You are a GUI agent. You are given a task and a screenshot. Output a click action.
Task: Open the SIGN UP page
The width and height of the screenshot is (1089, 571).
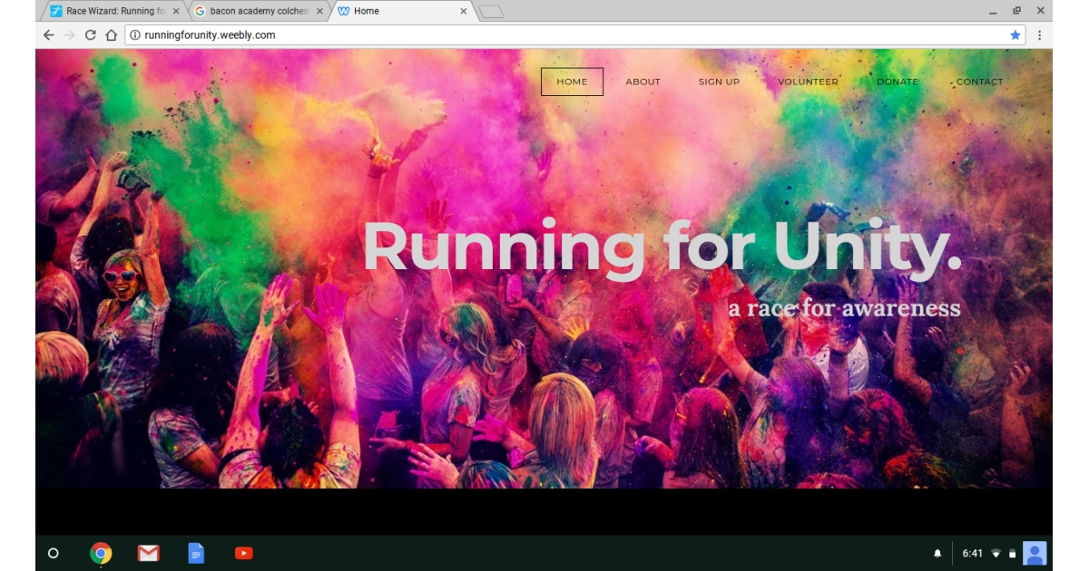pyautogui.click(x=718, y=81)
